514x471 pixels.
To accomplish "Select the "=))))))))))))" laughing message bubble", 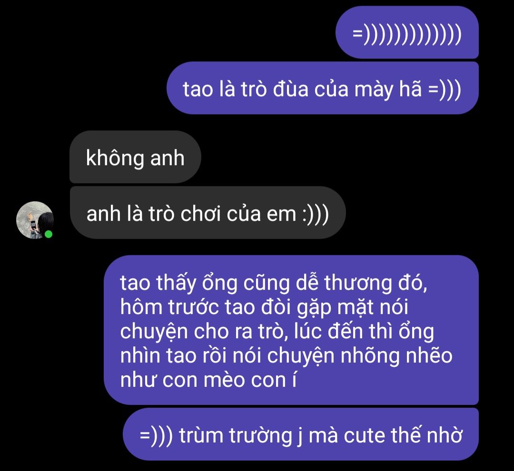I will click(407, 32).
